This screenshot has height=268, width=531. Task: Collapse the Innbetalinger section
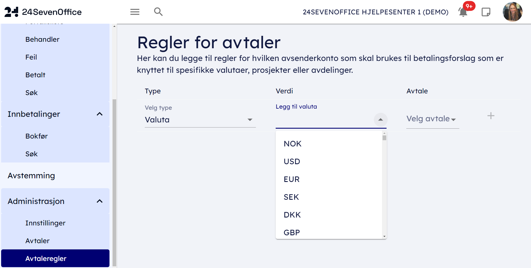coord(100,114)
